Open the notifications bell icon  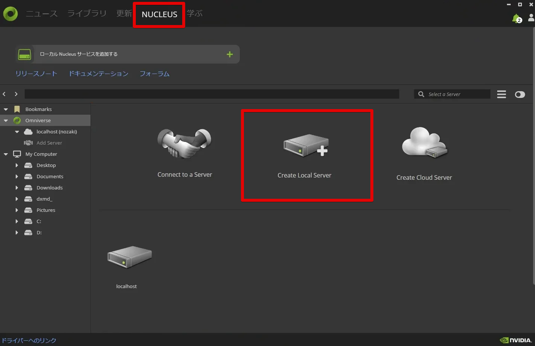(x=516, y=18)
